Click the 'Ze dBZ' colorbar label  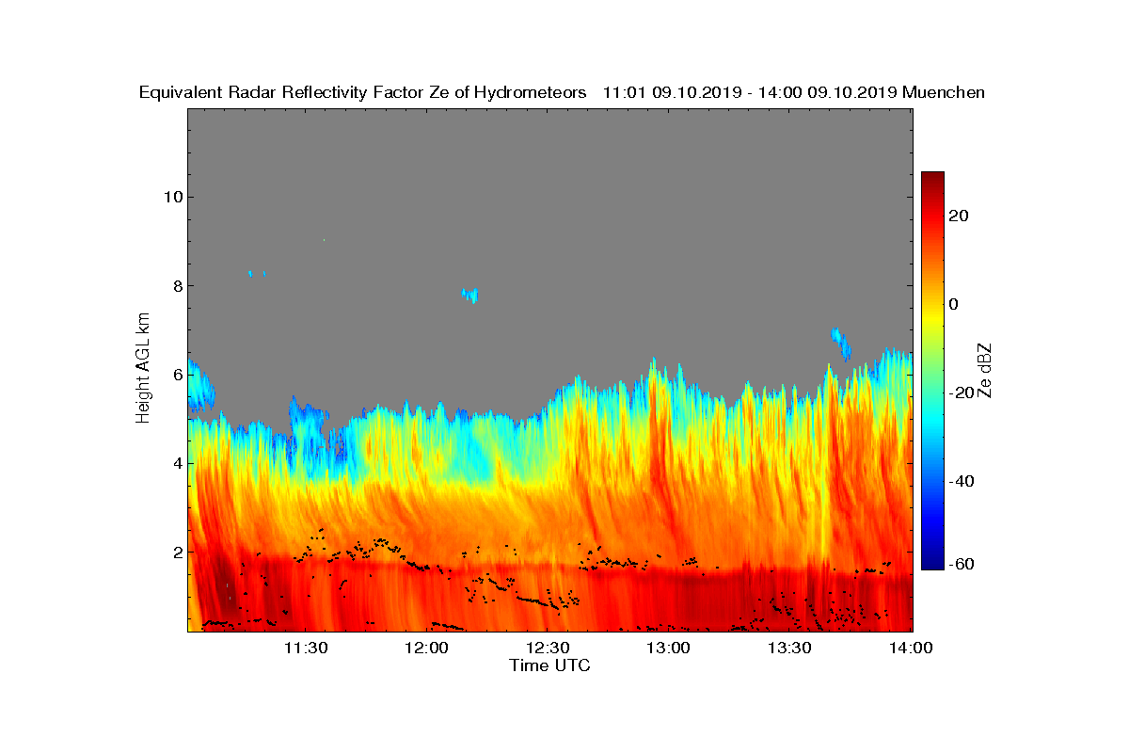985,370
